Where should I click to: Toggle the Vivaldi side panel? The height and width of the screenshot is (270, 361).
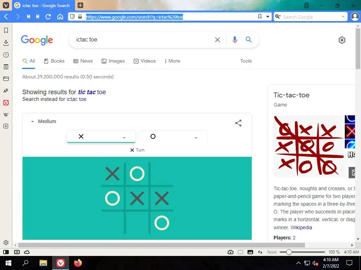tap(6, 252)
